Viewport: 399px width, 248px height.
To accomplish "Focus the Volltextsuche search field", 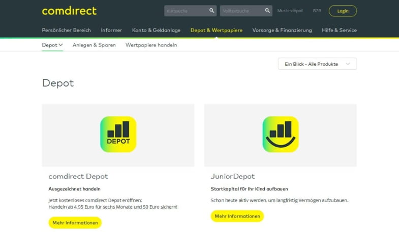I will 246,11.
